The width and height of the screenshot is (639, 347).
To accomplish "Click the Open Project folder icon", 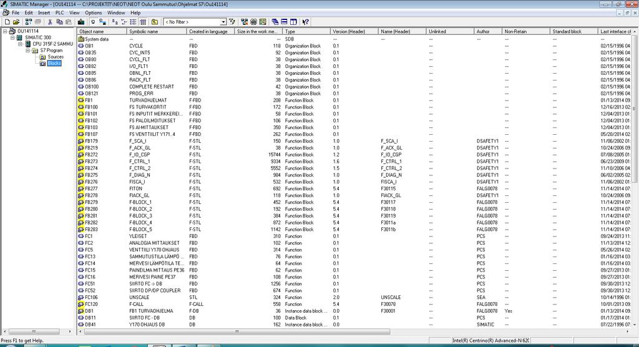I will (16, 22).
